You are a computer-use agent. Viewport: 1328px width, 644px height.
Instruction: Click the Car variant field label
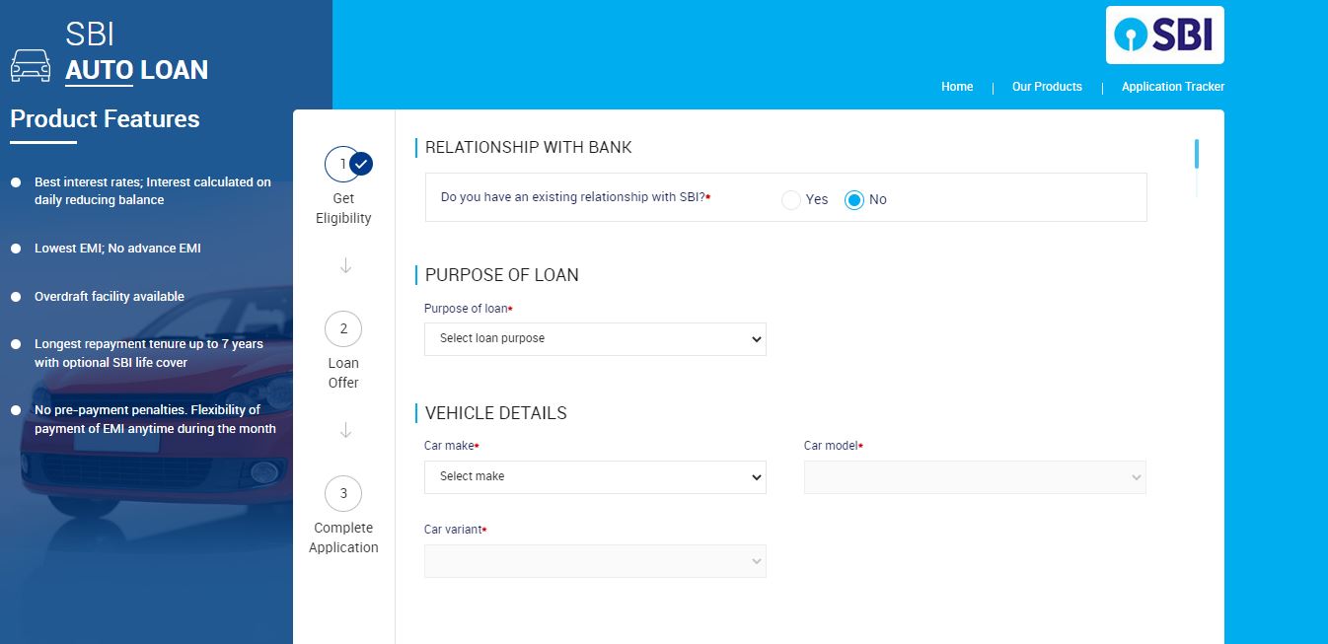click(455, 530)
